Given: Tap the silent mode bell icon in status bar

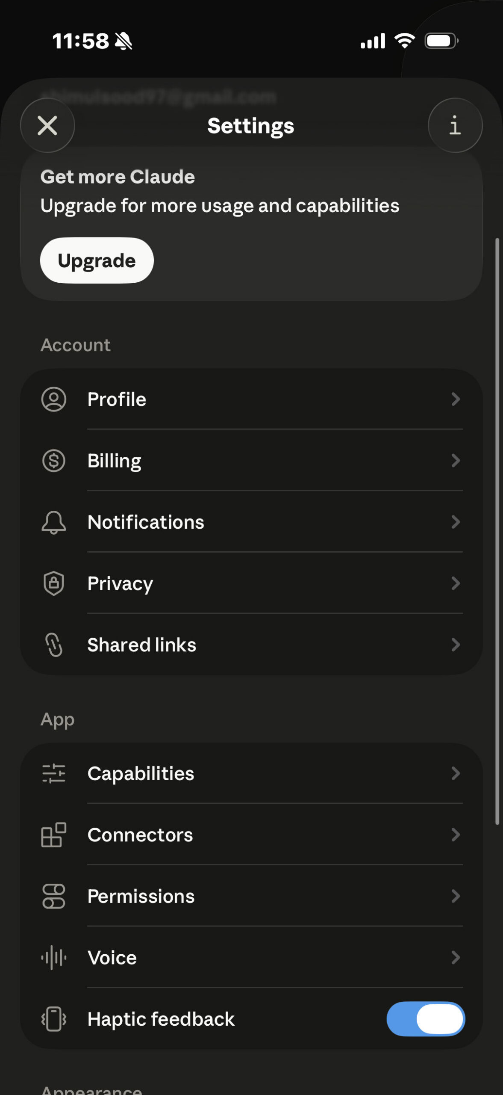Looking at the screenshot, I should (124, 41).
